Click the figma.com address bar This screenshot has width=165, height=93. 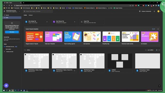72,5
